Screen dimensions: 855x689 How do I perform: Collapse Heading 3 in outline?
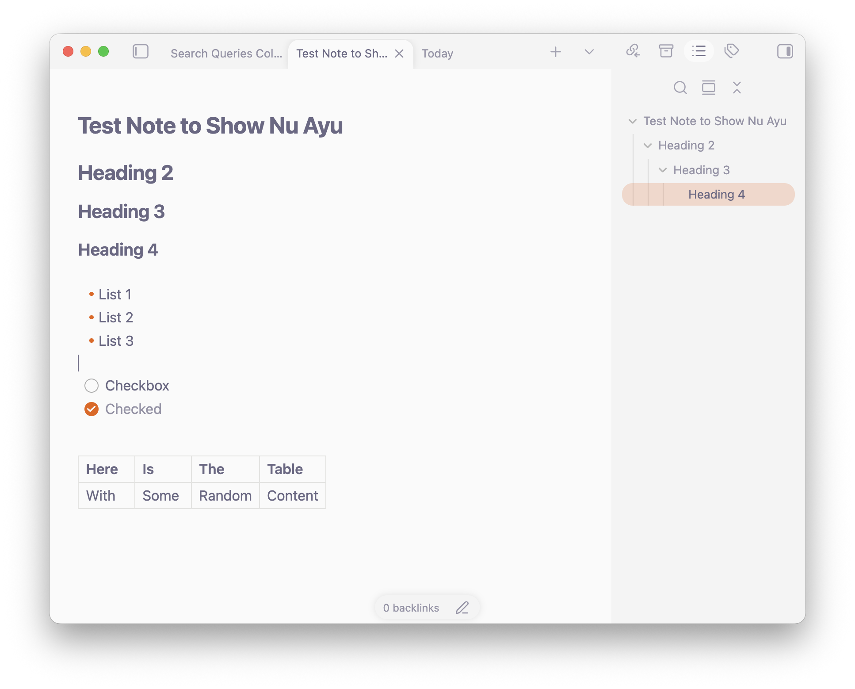click(x=663, y=170)
